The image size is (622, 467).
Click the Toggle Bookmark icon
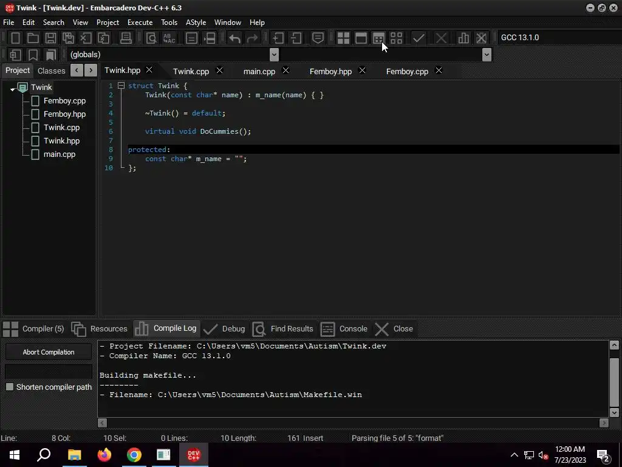coord(33,55)
